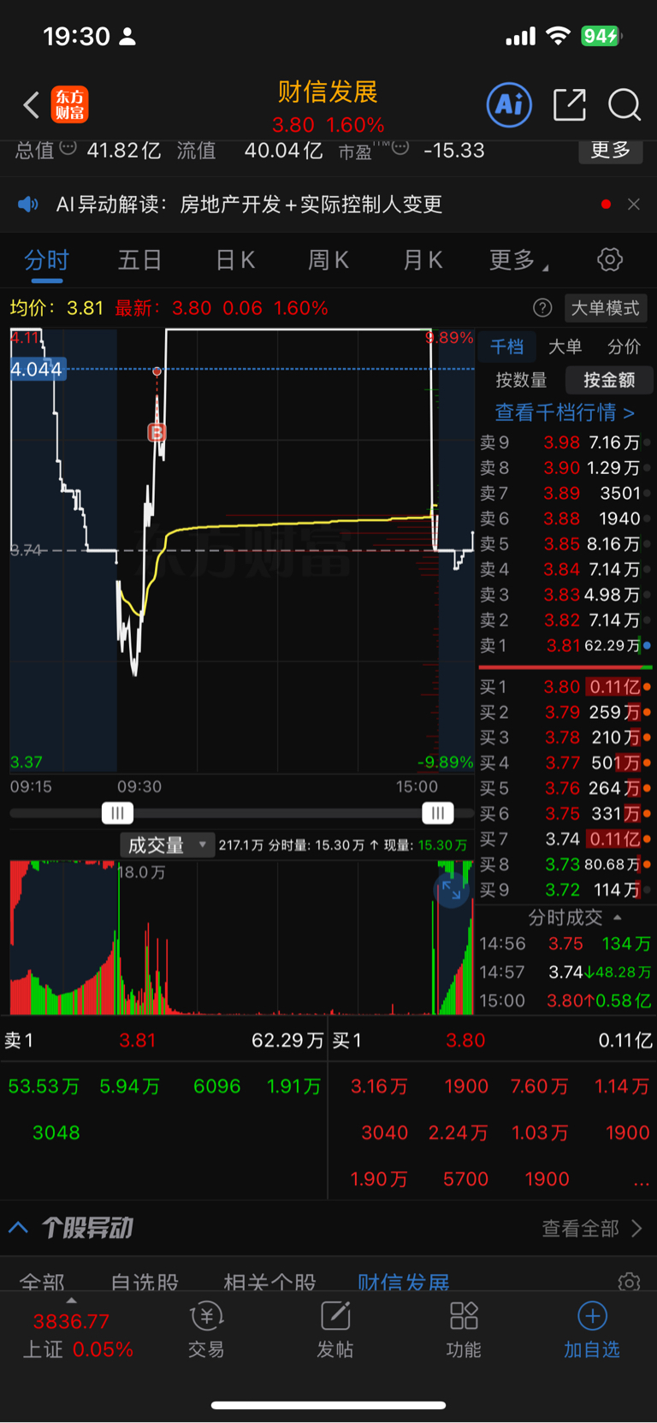Open the 个股异动 settings gear icon
The image size is (657, 1423).
(x=629, y=1282)
